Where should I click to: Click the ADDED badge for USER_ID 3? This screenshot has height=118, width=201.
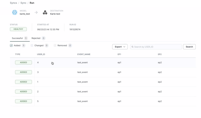point(23,72)
